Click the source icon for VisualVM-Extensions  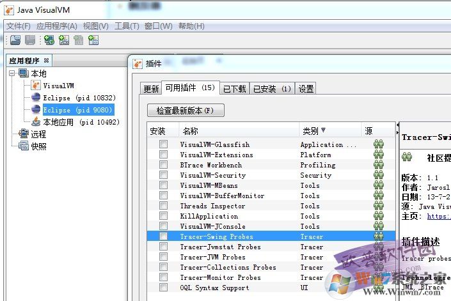(x=379, y=155)
